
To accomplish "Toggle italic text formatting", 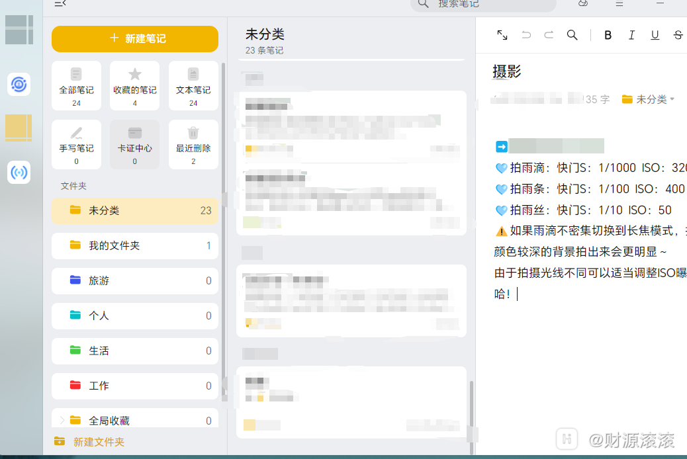I will (631, 36).
